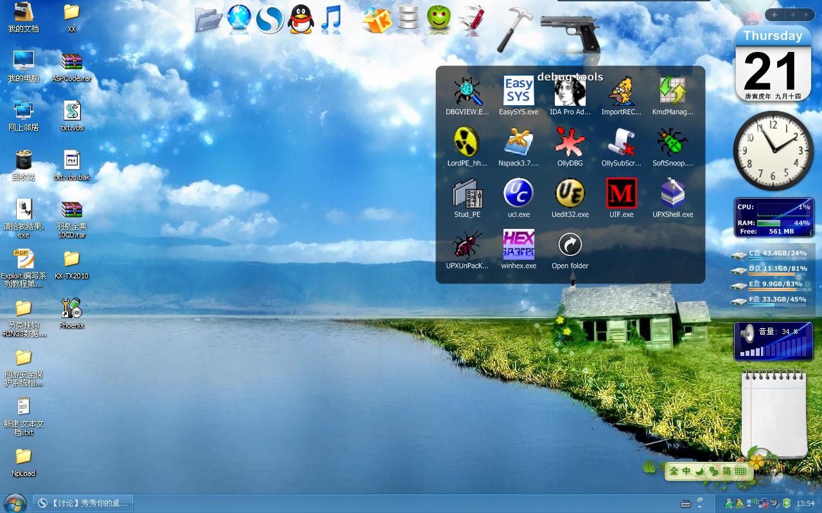Click the Windows Start orb

15,503
